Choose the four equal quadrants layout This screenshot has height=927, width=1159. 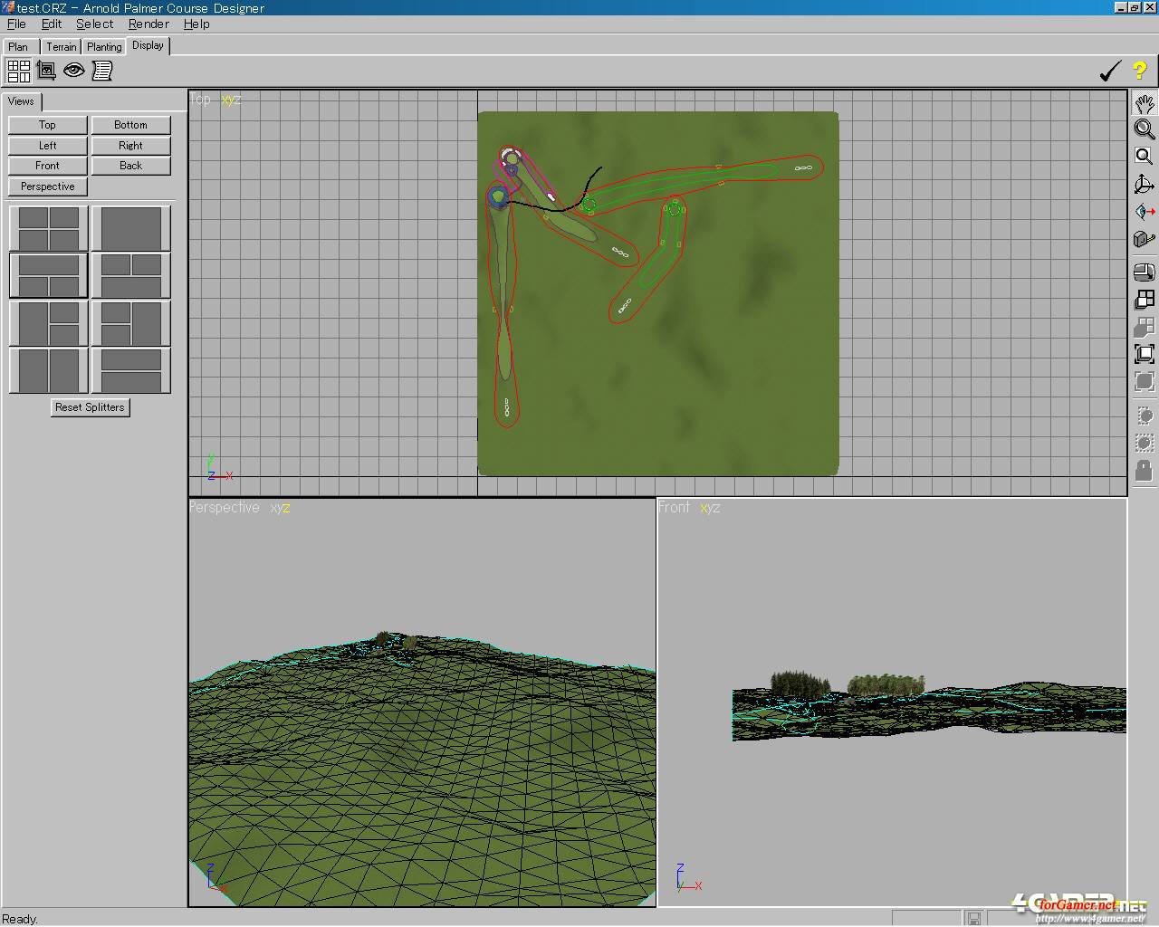pos(48,228)
